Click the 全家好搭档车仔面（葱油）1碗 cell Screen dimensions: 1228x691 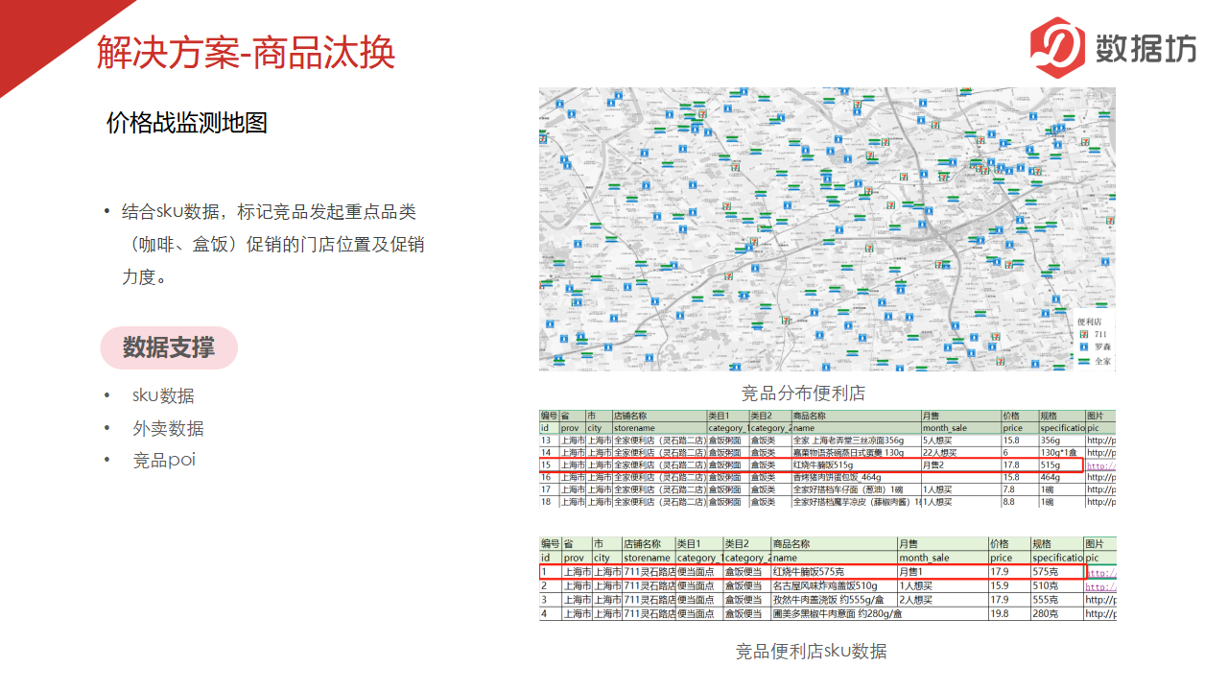coord(856,489)
